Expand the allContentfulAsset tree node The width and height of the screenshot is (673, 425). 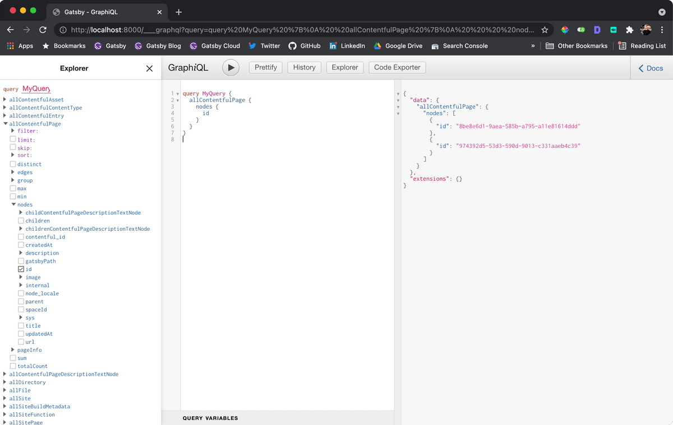coord(5,100)
